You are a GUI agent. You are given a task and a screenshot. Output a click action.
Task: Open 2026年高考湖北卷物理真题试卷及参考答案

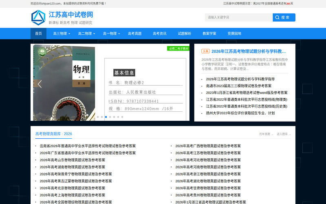click(208, 181)
